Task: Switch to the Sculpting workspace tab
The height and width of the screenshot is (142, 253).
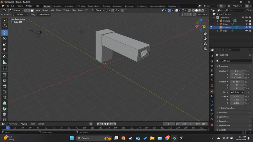Action: tap(69, 6)
